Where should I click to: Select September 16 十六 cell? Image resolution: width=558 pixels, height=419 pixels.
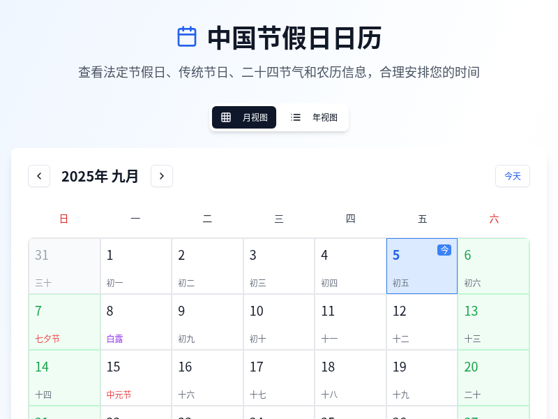pyautogui.click(x=207, y=378)
